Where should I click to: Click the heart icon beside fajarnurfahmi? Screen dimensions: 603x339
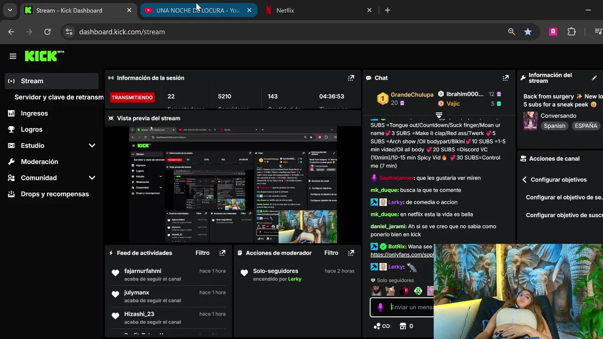click(115, 273)
